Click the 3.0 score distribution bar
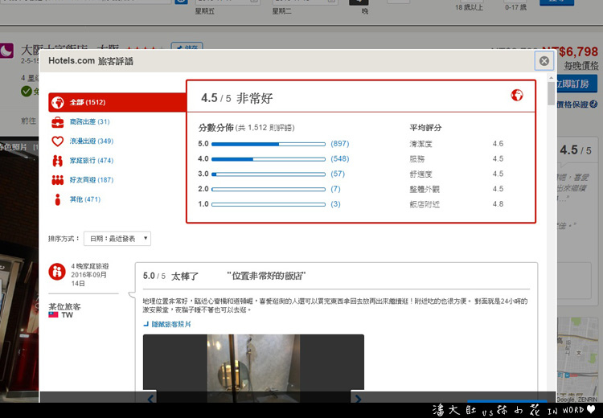 [x=269, y=174]
